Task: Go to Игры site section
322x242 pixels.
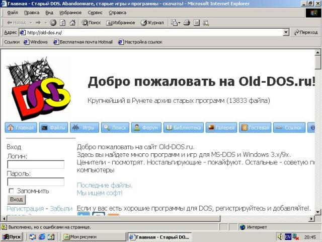Action: [85, 128]
